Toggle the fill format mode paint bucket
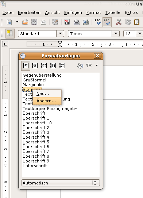 [x=80, y=66]
